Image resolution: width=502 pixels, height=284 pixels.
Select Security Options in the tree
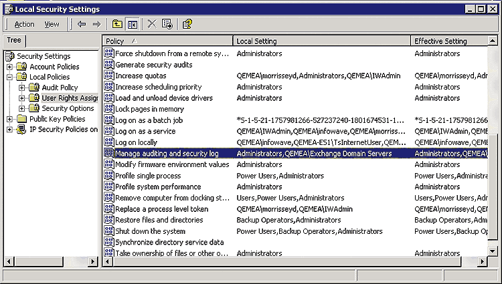click(68, 108)
